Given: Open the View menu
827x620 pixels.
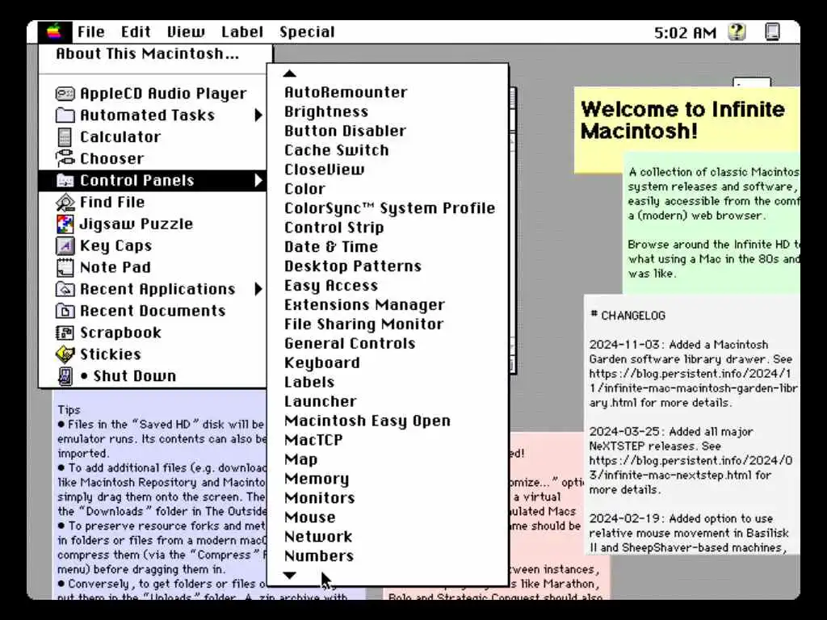Looking at the screenshot, I should point(186,32).
